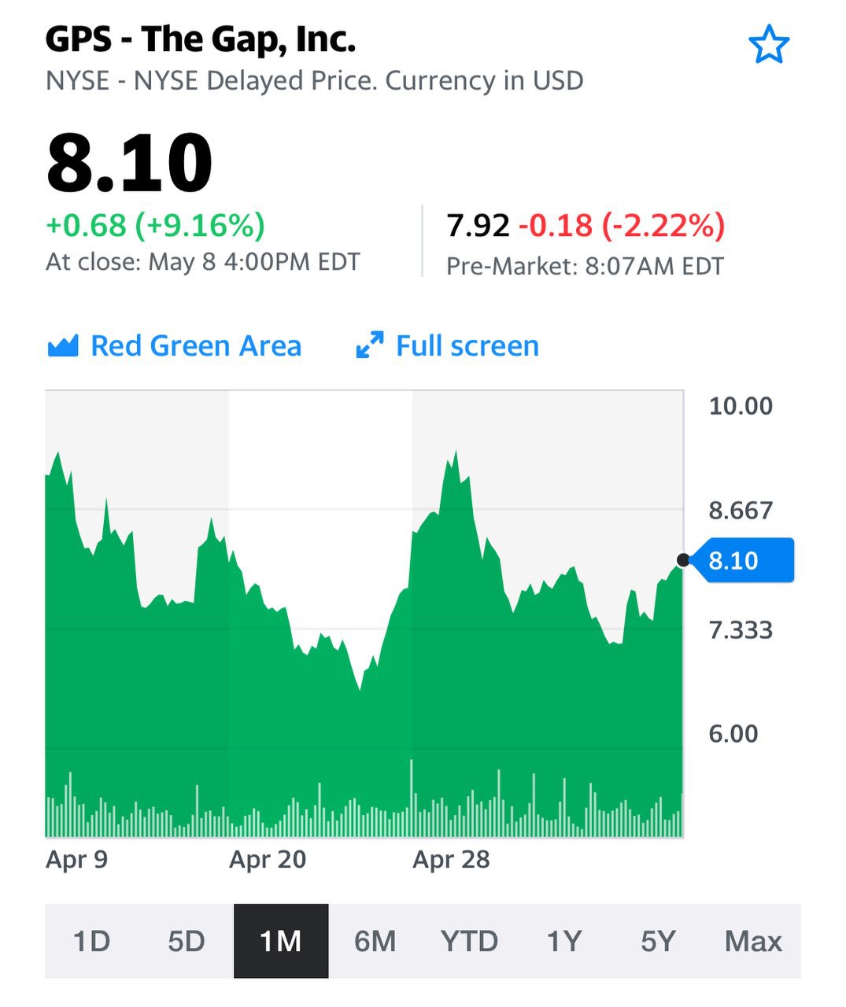Click the 6.00 axis label
This screenshot has width=846, height=1007.
click(733, 734)
